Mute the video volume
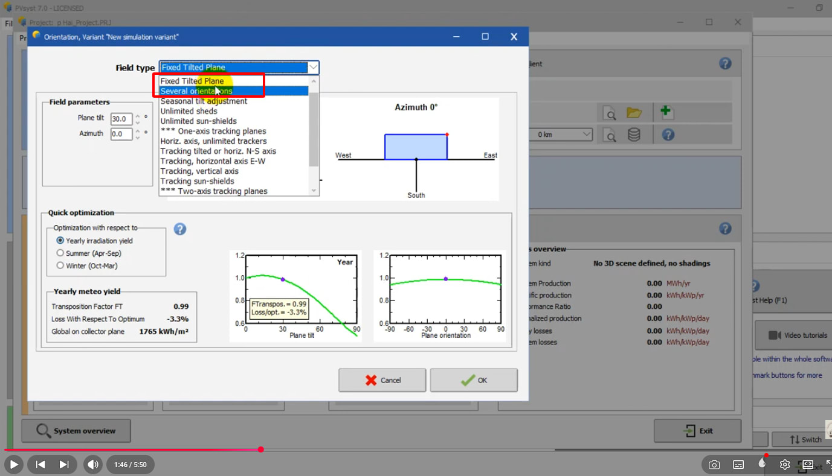The image size is (832, 476). pos(92,465)
